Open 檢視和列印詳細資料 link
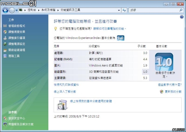The width and height of the screenshot is (186, 132). [x=66, y=85]
